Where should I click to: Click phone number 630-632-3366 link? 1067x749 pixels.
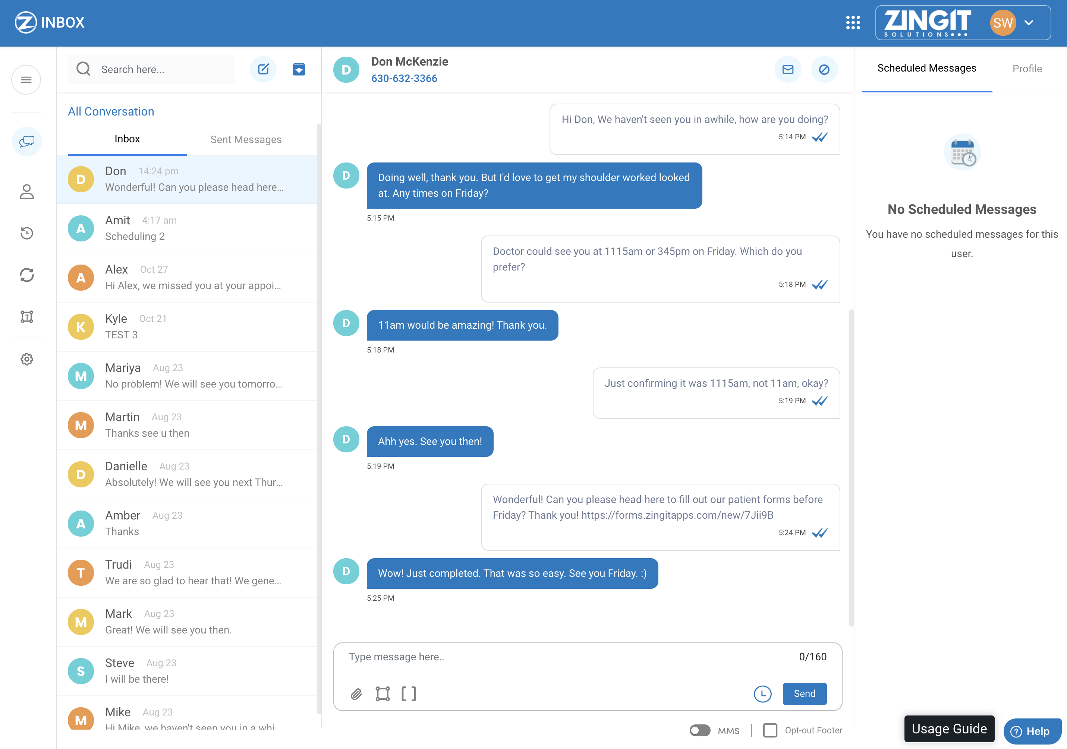pos(404,79)
